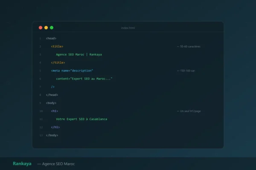This screenshot has height=170, width=256.
Task: Click the text 'Agence SEO Maroc | Rankaya'
Action: (79, 54)
